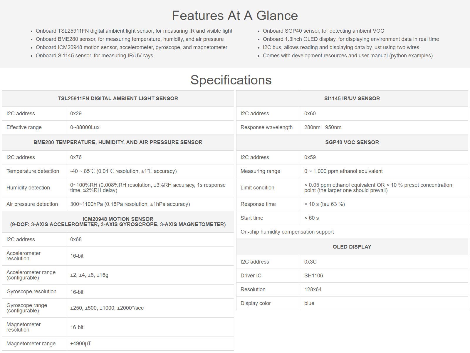
Task: Click the SI1145 IR/UV Sensor header
Action: click(x=352, y=99)
